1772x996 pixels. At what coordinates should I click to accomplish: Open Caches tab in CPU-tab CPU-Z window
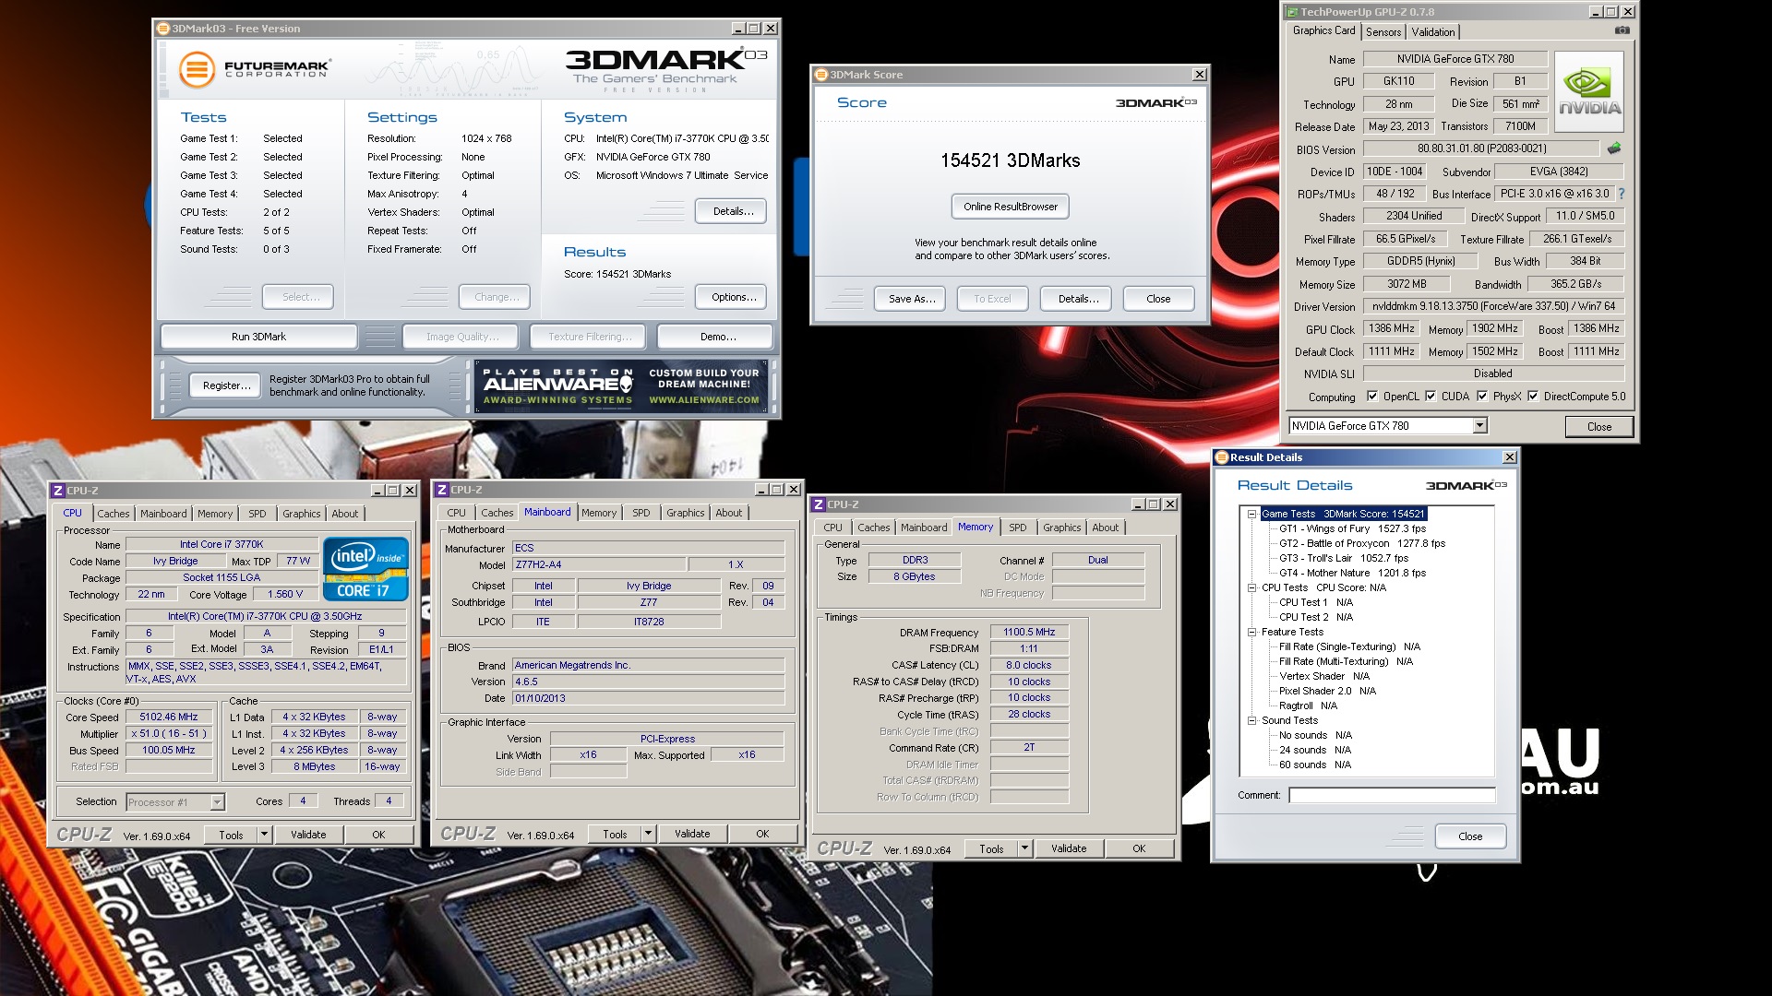114,514
